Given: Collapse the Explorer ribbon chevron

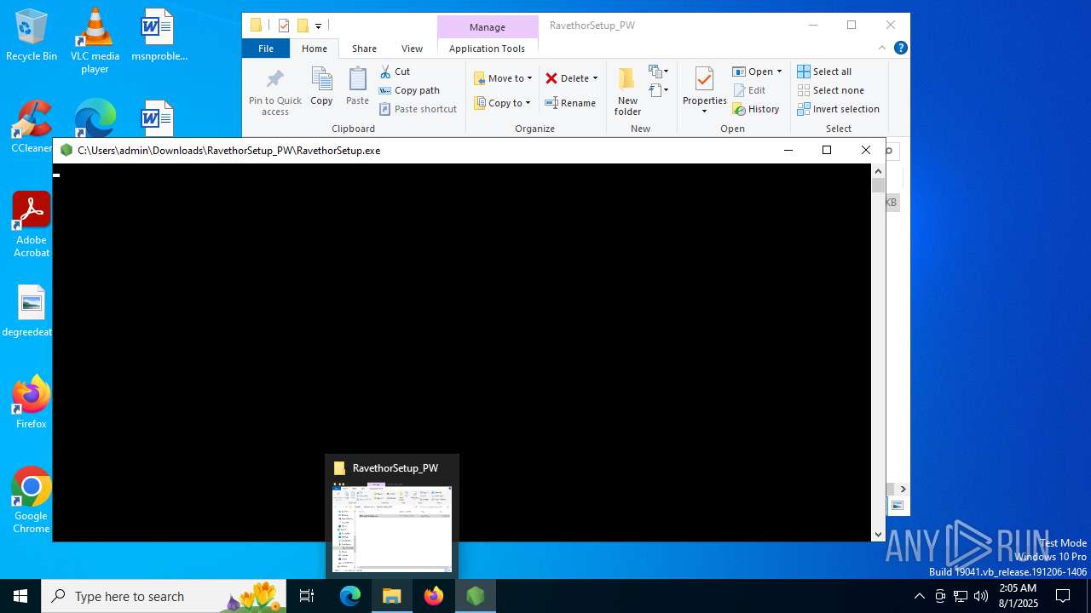Looking at the screenshot, I should click(882, 48).
